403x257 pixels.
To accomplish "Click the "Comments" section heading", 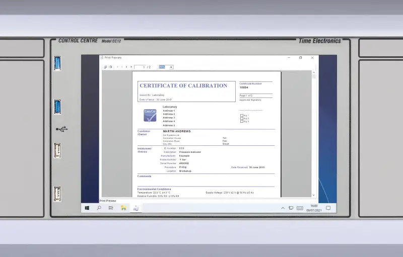I will tap(144, 176).
